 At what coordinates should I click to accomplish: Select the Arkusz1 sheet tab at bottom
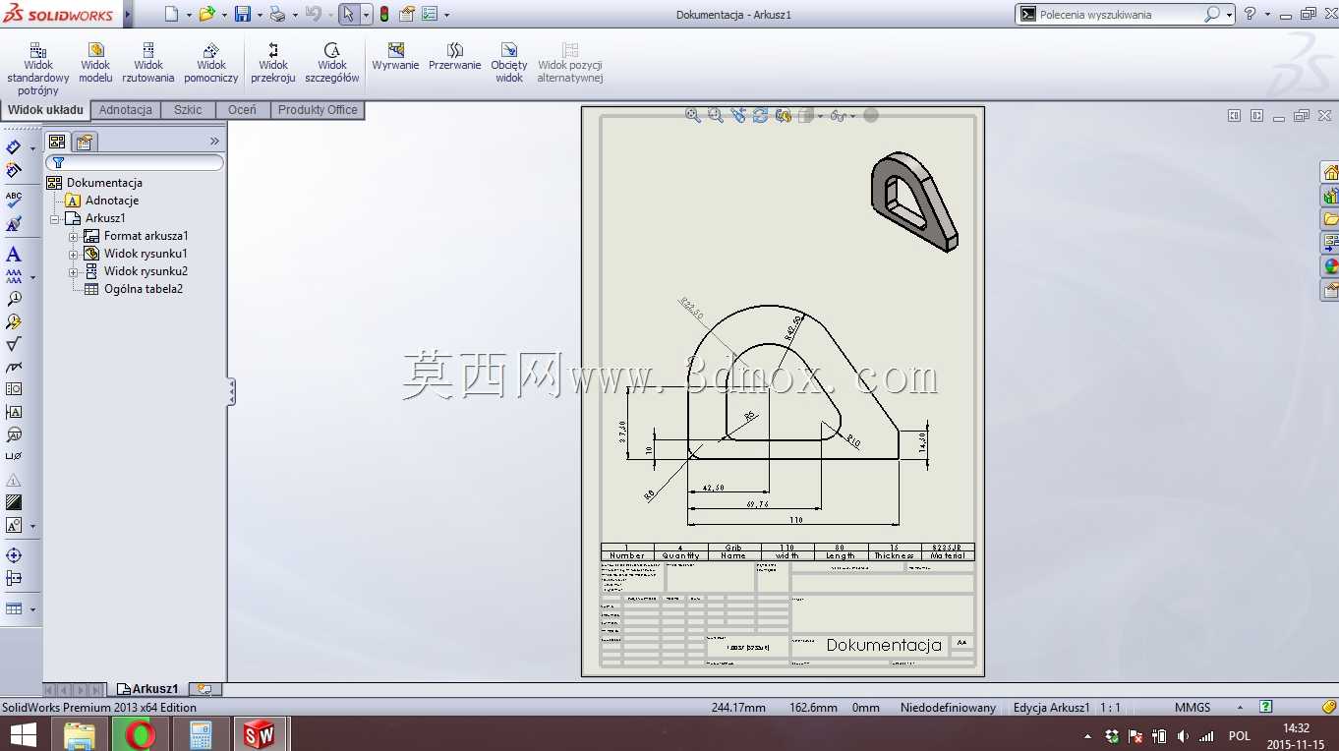[x=148, y=689]
